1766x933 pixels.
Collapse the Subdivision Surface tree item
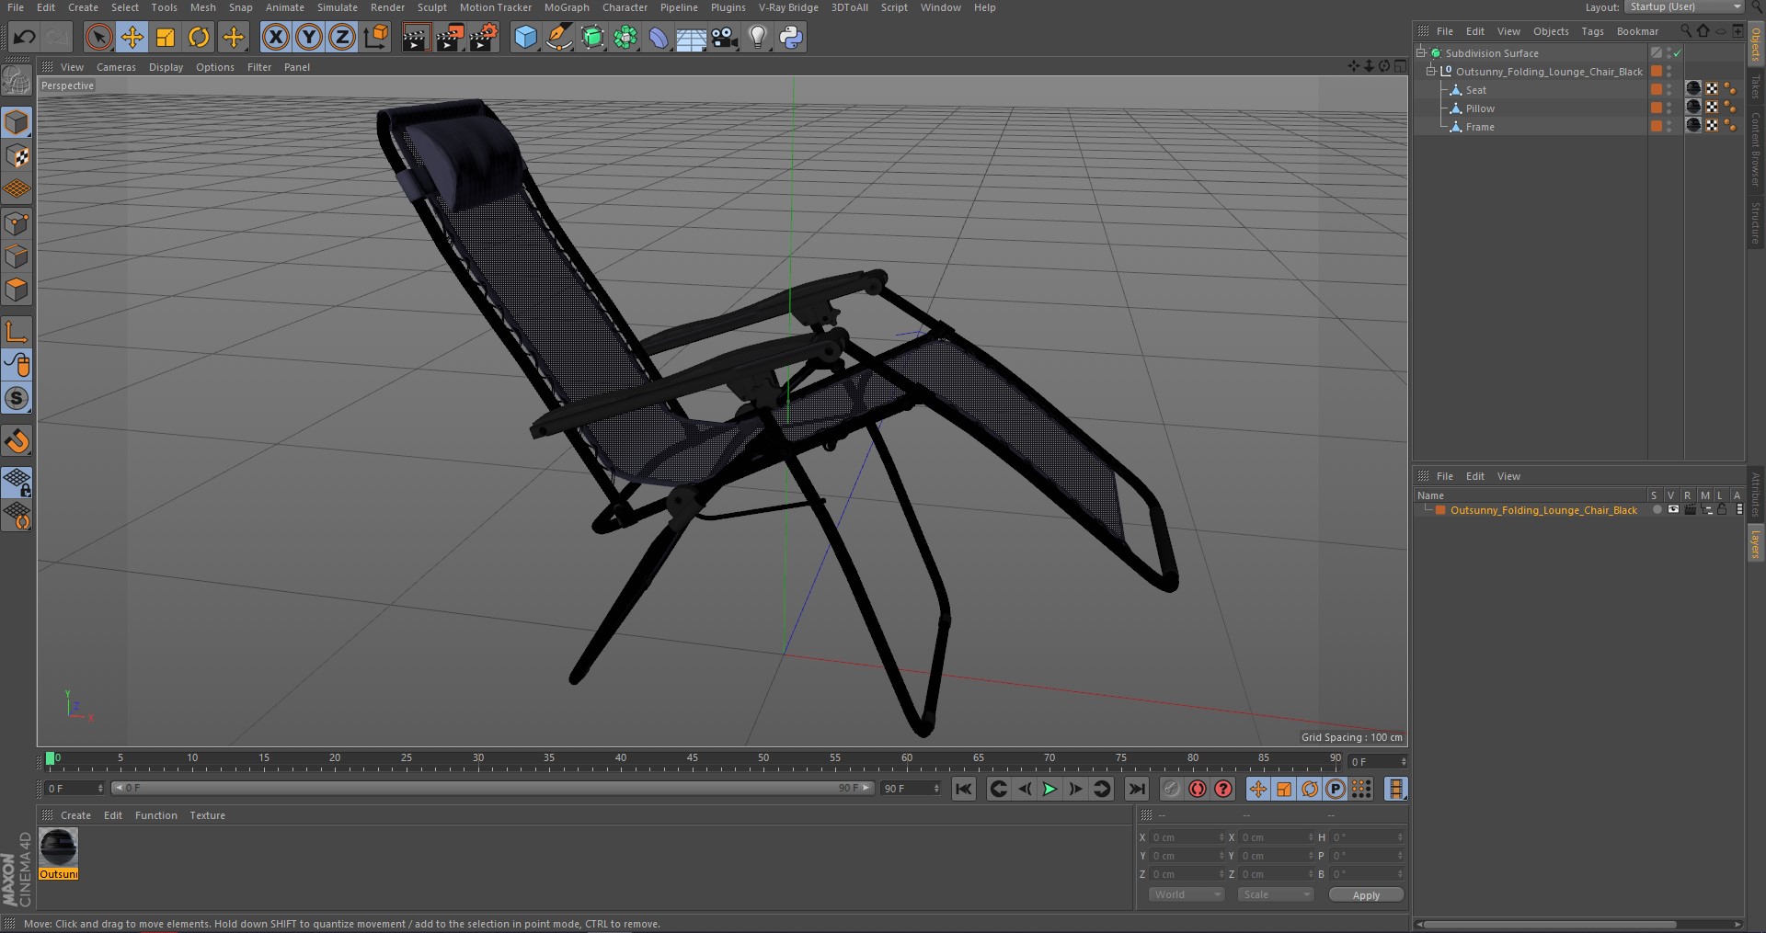(1421, 53)
